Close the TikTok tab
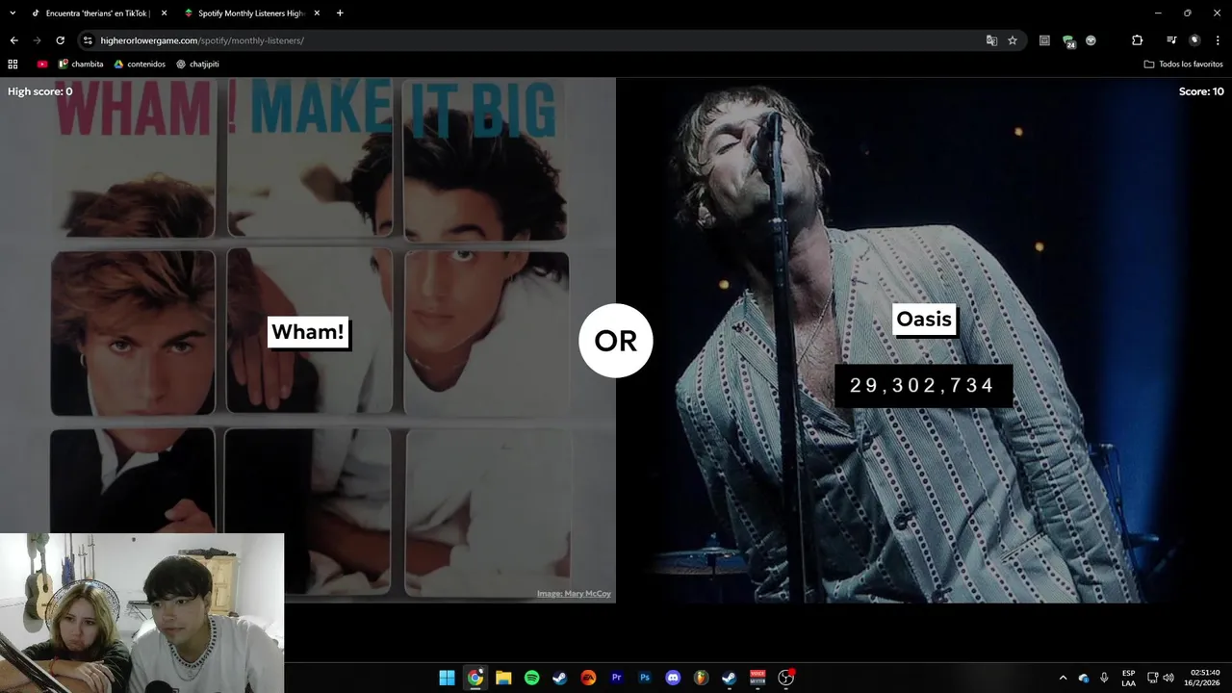Image resolution: width=1232 pixels, height=693 pixels. (164, 13)
